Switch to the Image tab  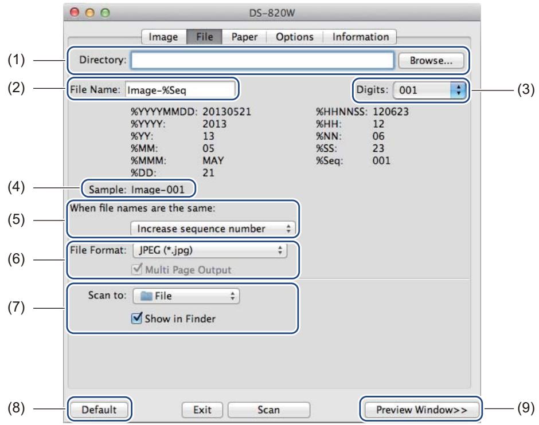pos(163,37)
